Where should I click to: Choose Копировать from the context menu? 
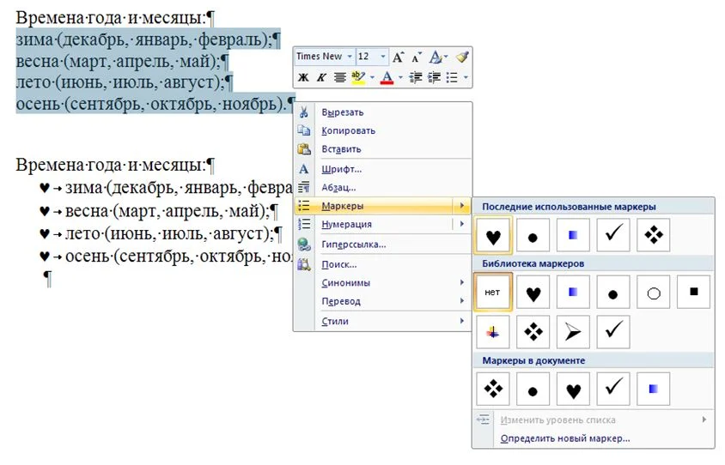click(x=348, y=130)
